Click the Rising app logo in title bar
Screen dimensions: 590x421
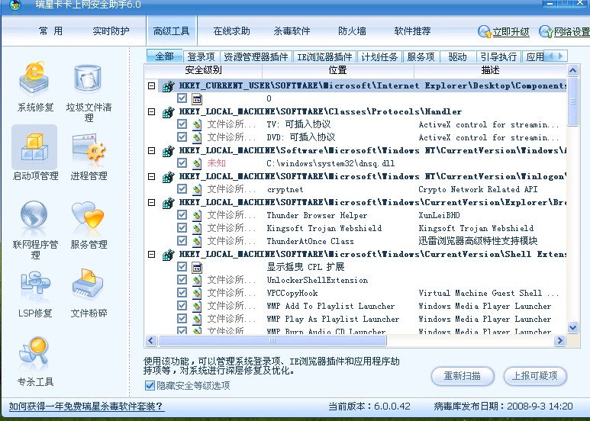pyautogui.click(x=15, y=5)
